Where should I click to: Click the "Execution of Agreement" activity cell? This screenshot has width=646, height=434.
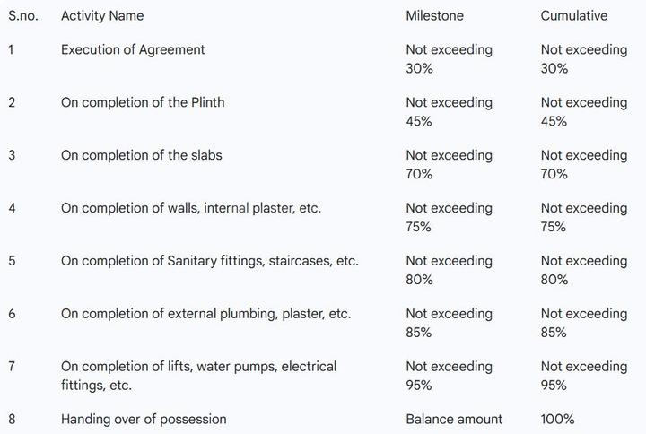(133, 49)
